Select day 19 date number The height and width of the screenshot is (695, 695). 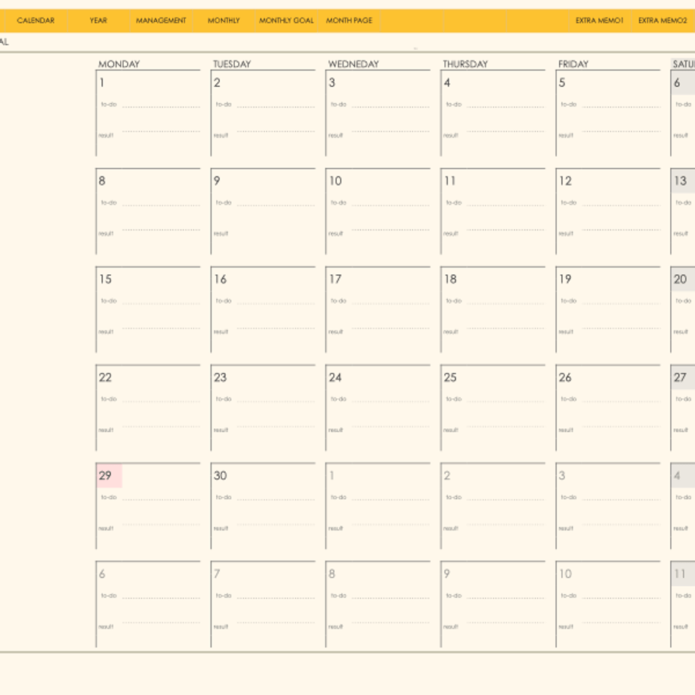tap(565, 280)
